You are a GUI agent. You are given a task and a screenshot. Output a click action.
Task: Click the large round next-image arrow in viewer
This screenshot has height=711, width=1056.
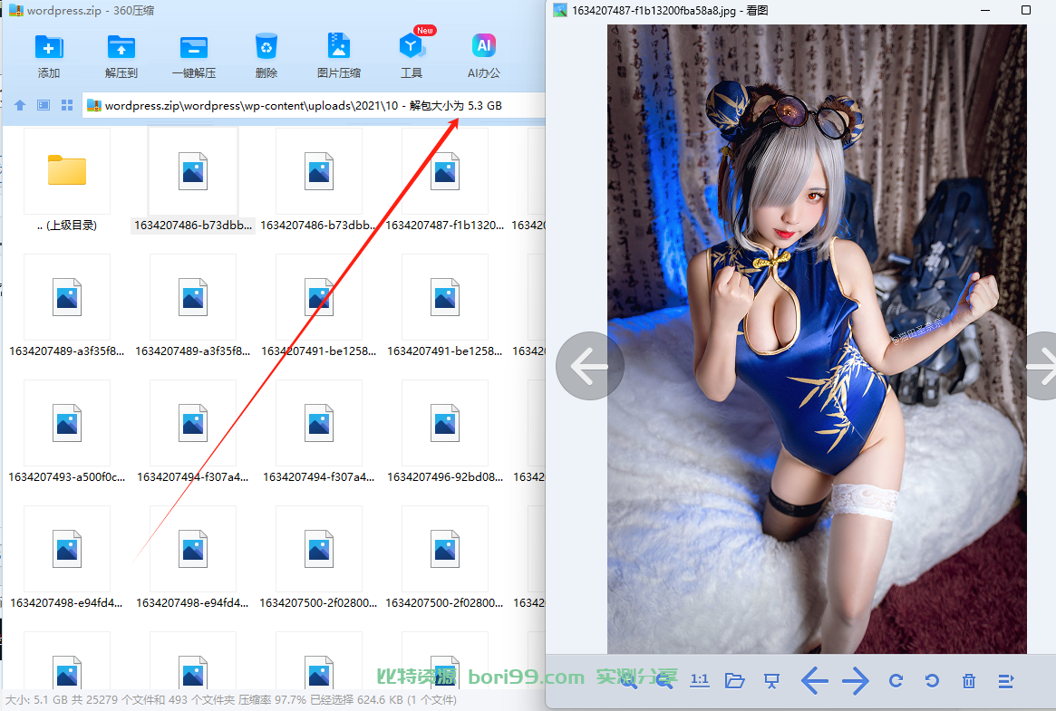pos(1038,366)
